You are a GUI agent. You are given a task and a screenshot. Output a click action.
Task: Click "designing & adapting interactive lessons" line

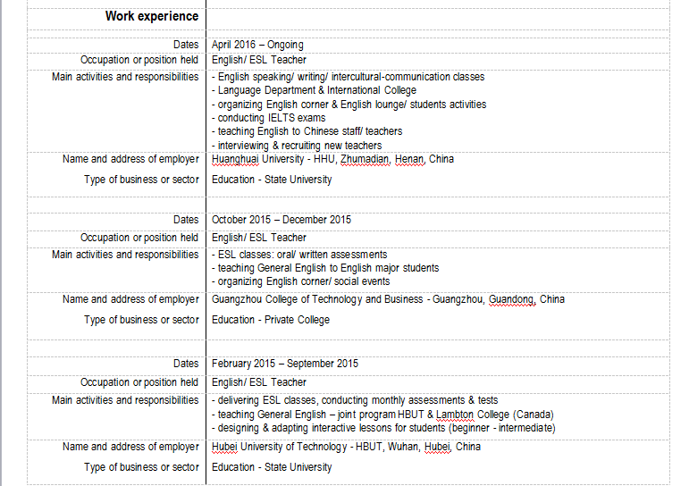tap(383, 428)
